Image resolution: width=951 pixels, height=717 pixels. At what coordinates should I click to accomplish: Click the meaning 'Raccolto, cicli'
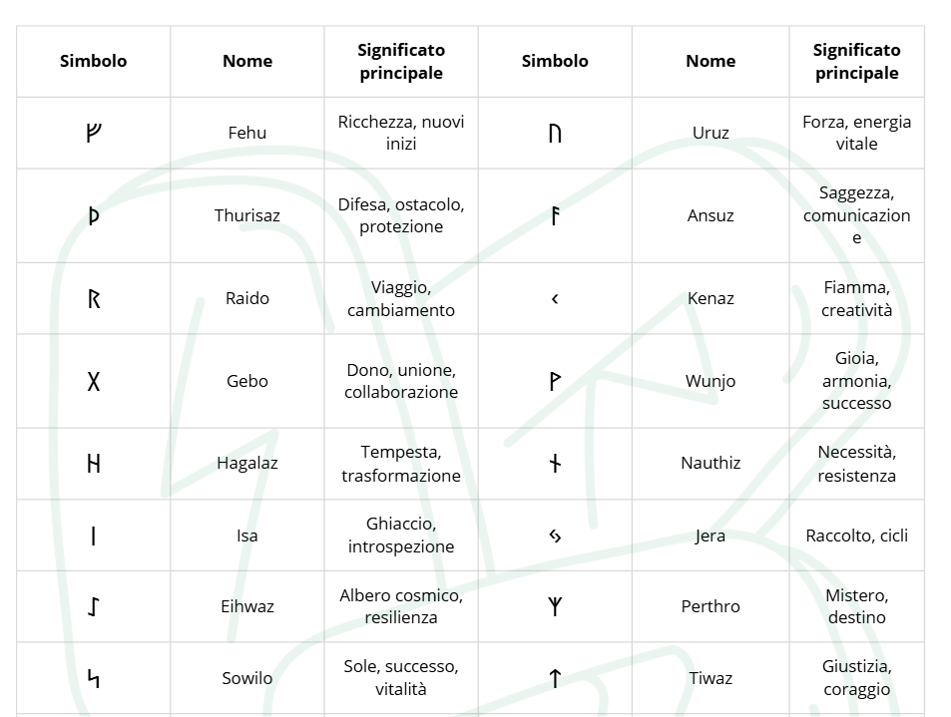pos(856,536)
